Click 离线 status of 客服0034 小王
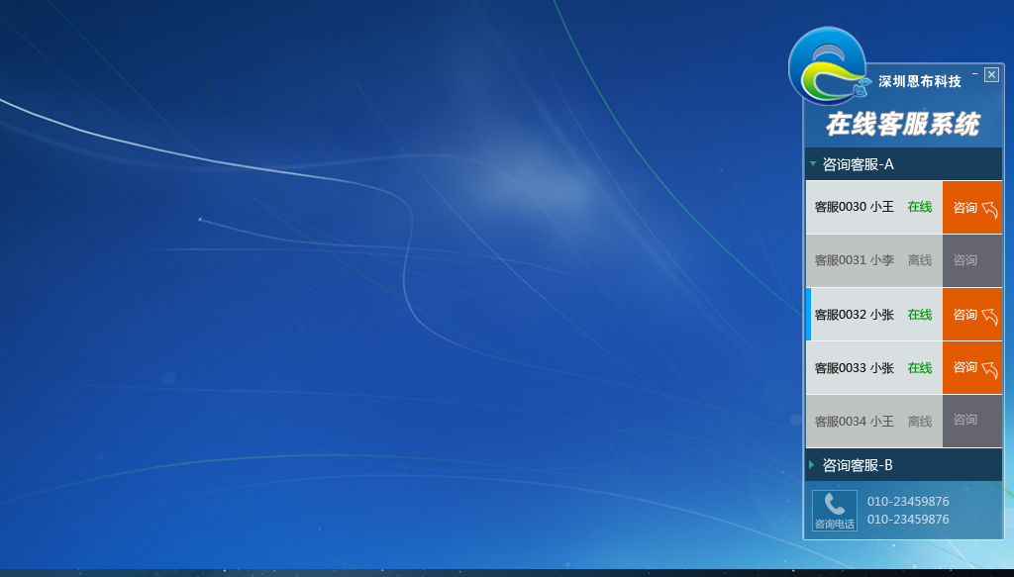The height and width of the screenshot is (577, 1014). 920,422
